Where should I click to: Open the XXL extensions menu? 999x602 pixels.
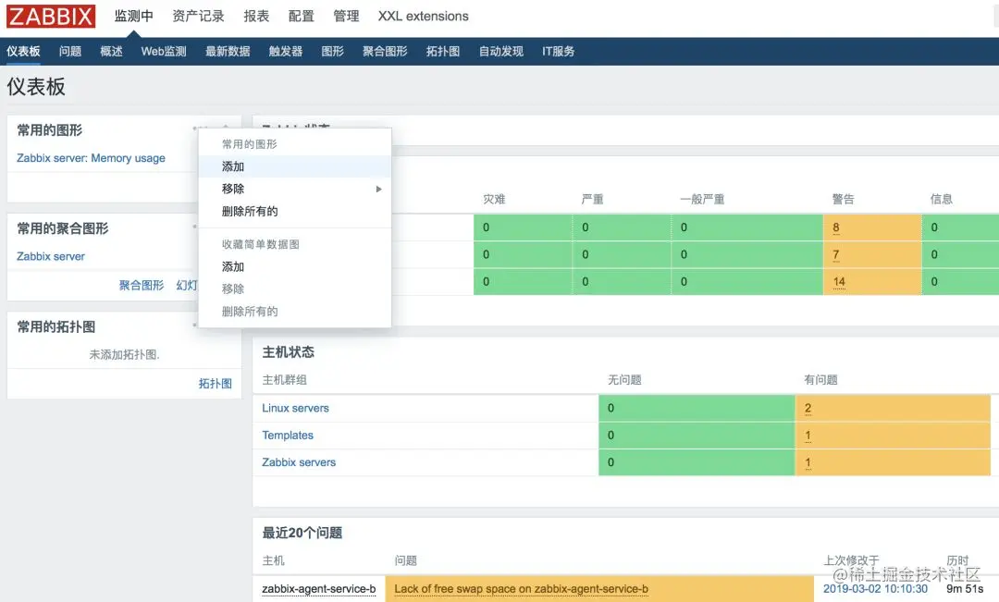click(x=423, y=16)
